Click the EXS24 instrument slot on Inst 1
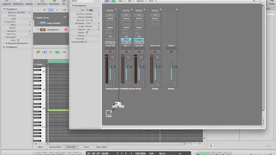This screenshot has width=276, height=155. point(126,40)
